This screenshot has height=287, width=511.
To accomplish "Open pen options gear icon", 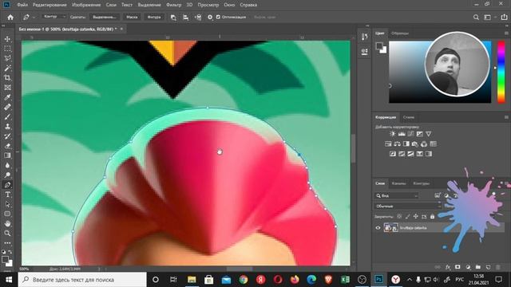I will pyautogui.click(x=210, y=18).
